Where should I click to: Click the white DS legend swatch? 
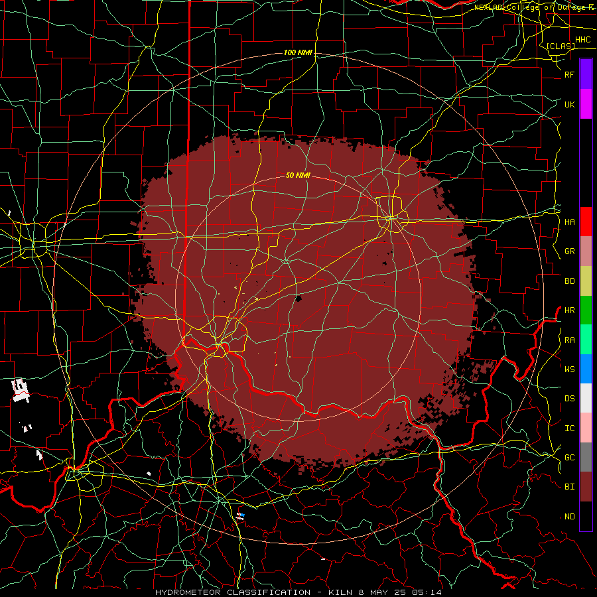pos(586,398)
